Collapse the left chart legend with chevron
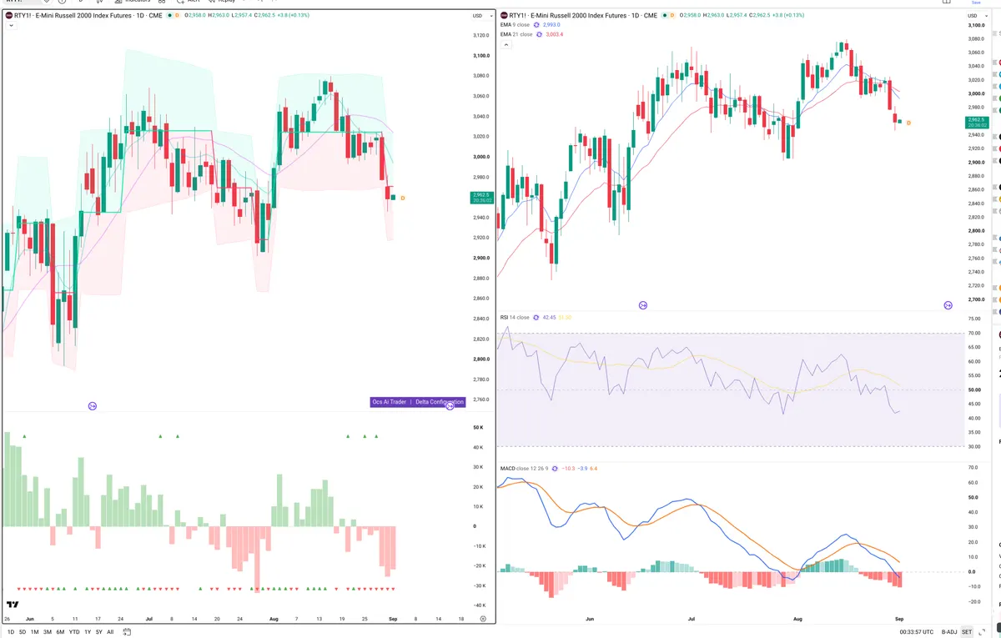This screenshot has height=638, width=1001. coord(10,26)
